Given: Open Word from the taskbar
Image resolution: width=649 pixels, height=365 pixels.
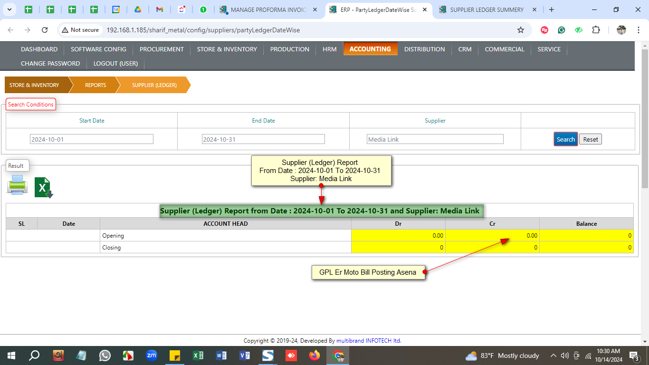Looking at the screenshot, I should click(221, 355).
